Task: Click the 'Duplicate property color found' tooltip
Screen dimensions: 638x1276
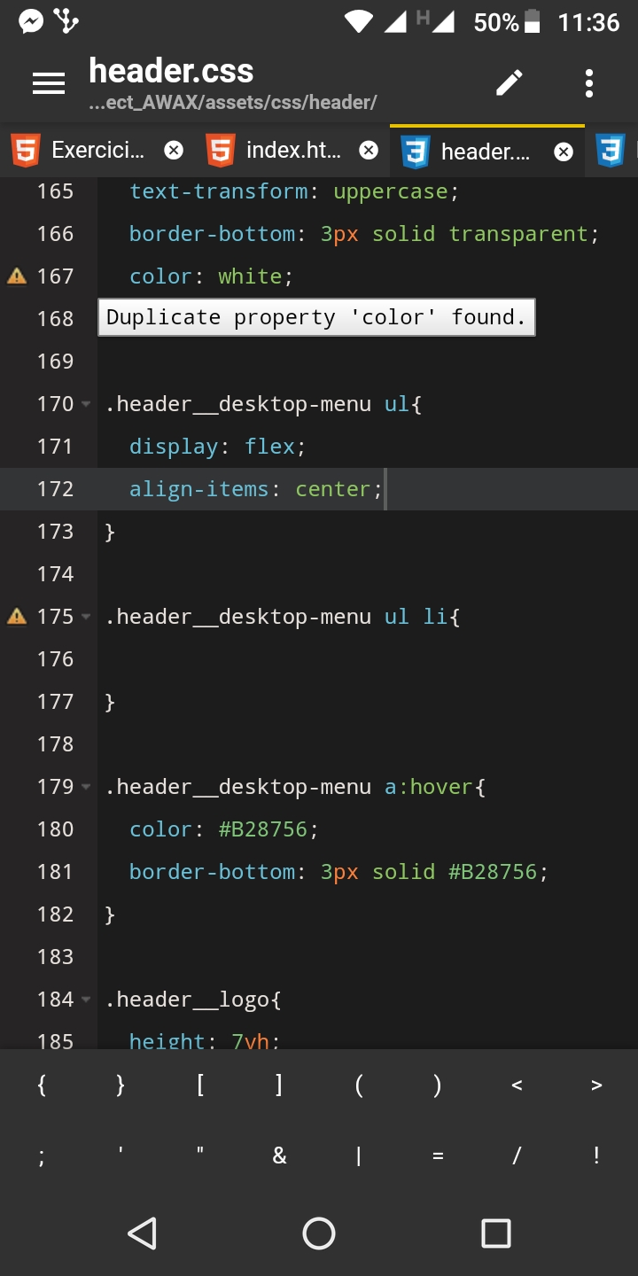Action: [316, 317]
